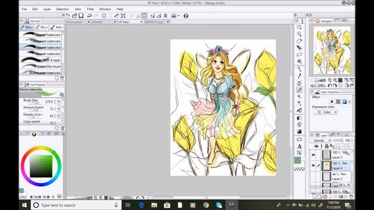Show Layer 2 by clicking its eye box
Image resolution: width=374 pixels, height=210 pixels.
click(x=313, y=176)
